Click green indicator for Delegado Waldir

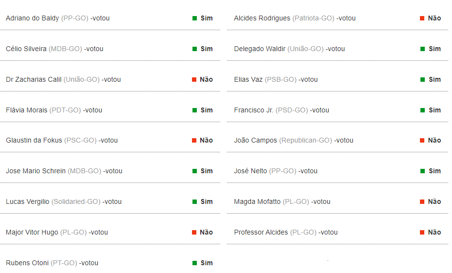coord(422,49)
